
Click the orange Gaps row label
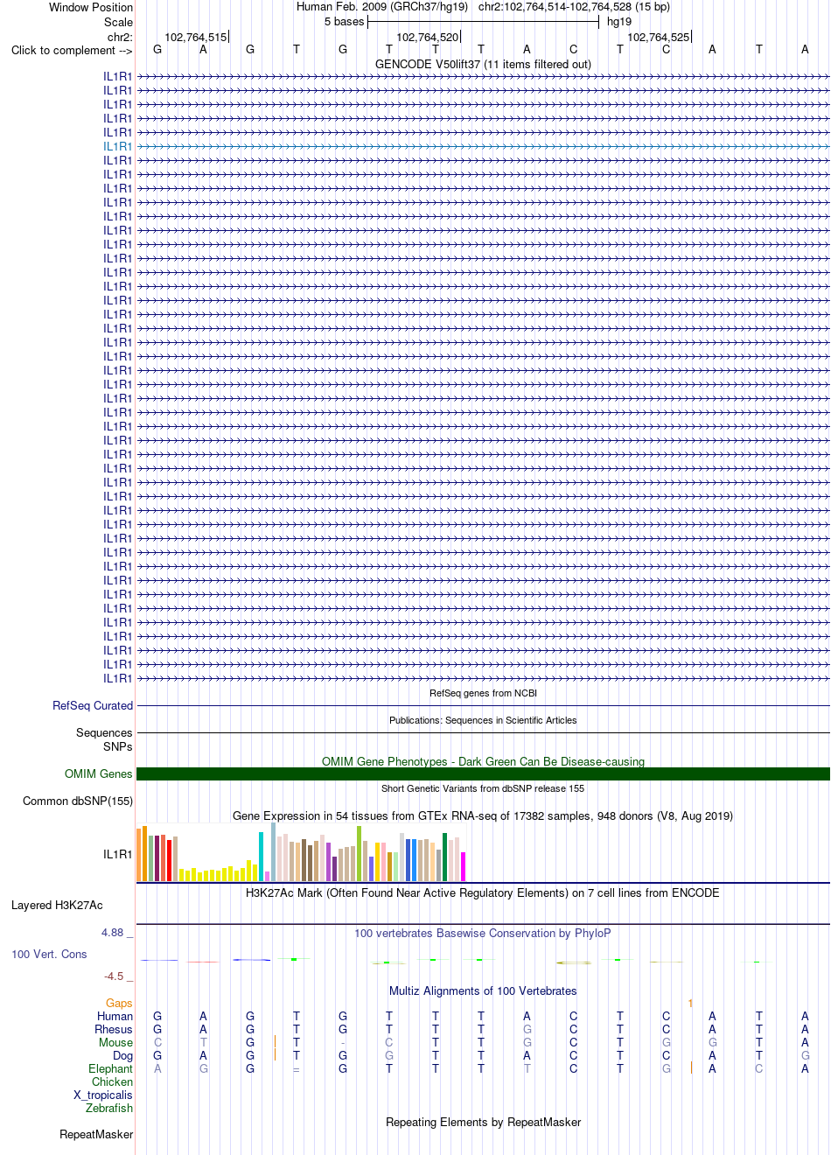point(119,1003)
